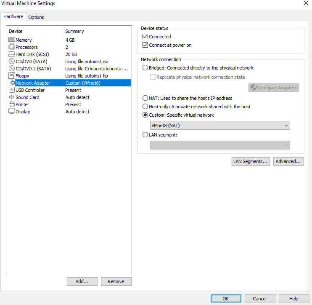Screen dimensions: 312x305
Task: Select the Processors row
Action: pyautogui.click(x=70, y=47)
